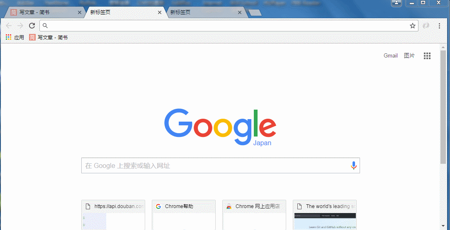Viewport: 450px width, 230px height.
Task: Open the 写文章 - 简书 bookmark
Action: [x=48, y=37]
